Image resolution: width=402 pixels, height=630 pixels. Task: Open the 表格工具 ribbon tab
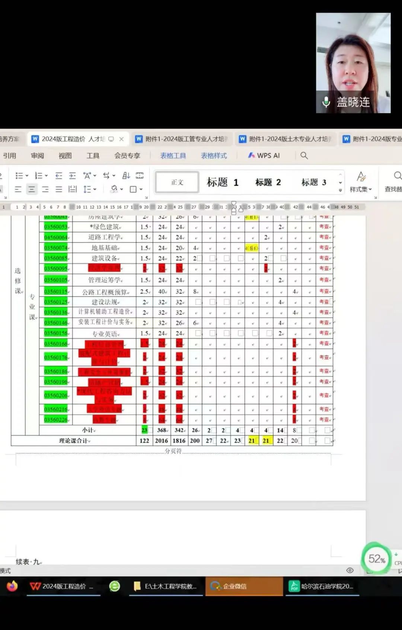[173, 155]
